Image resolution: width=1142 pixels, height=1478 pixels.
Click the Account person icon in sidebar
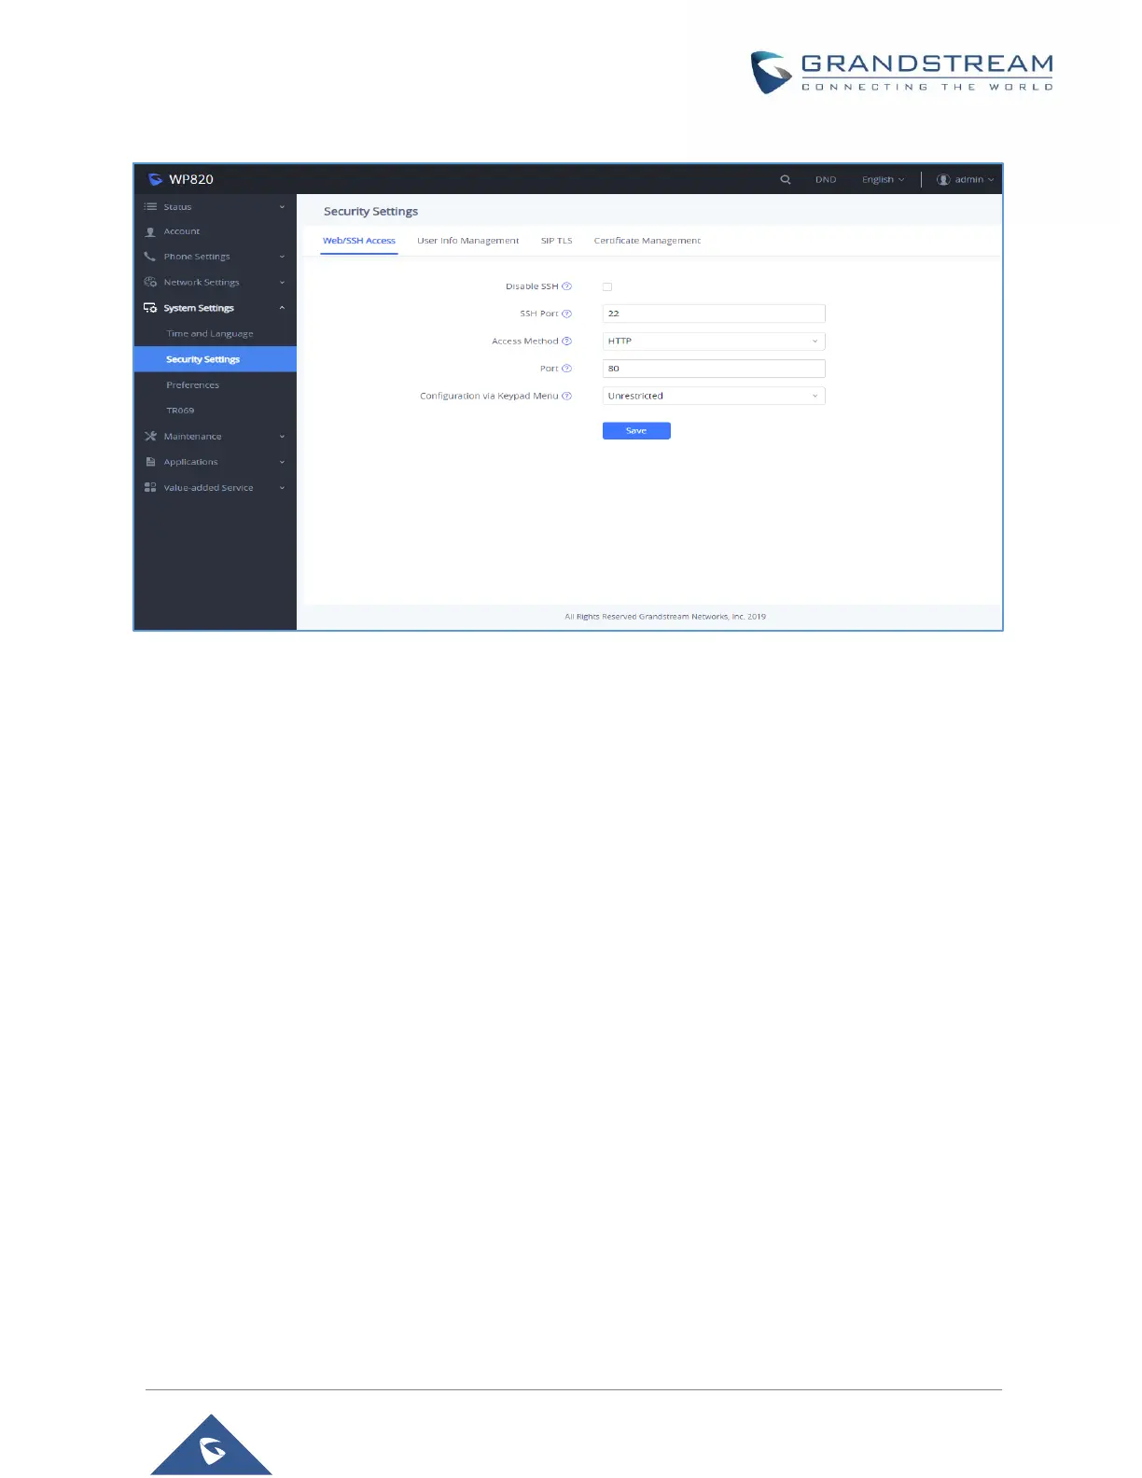pyautogui.click(x=150, y=231)
